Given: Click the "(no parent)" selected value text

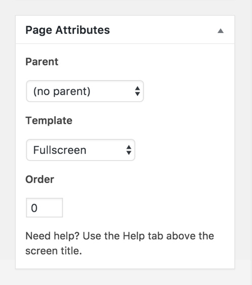Looking at the screenshot, I should coord(61,91).
